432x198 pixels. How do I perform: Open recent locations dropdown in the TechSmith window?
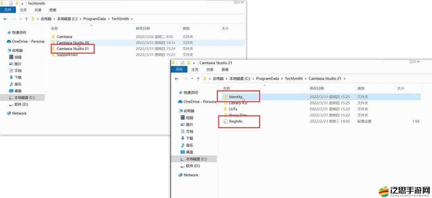(20, 19)
